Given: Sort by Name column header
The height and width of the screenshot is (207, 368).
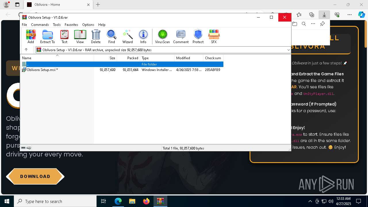Looking at the screenshot, I should point(57,58).
